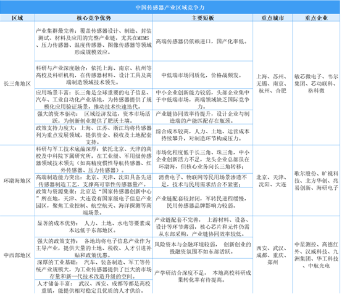
Task: Select the 重点企业 column header
Action: pyautogui.click(x=316, y=18)
